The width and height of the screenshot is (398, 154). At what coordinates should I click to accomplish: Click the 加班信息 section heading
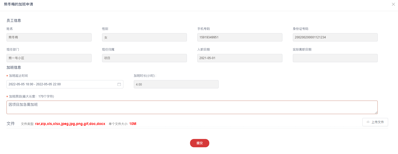14,67
